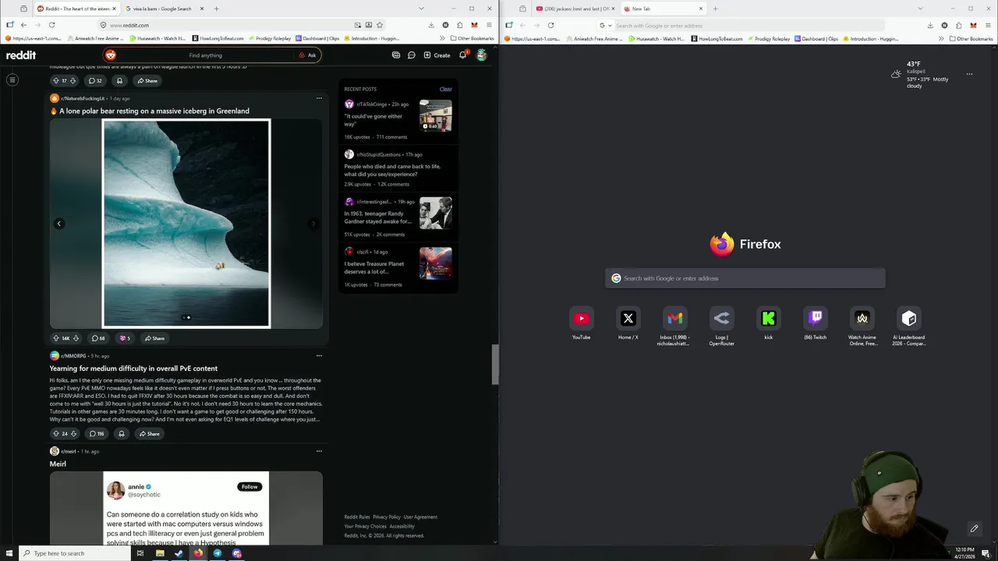This screenshot has width=998, height=561.
Task: Select the New Tab tab in the right window
Action: (663, 9)
